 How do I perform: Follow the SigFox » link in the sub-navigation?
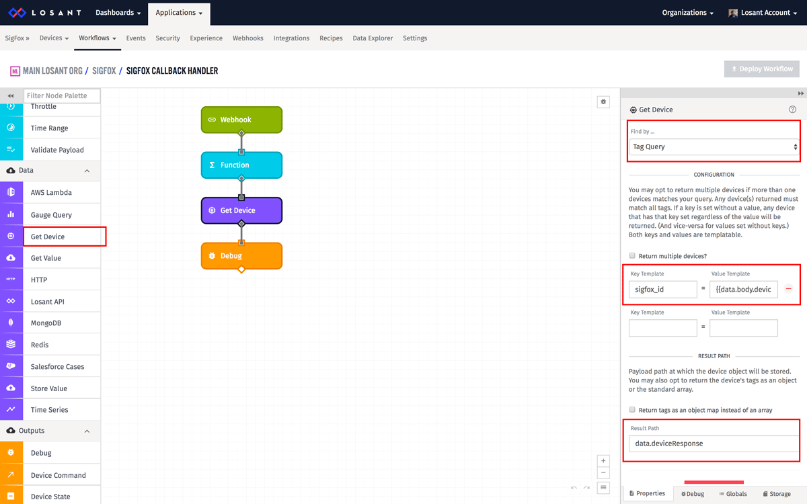[17, 38]
